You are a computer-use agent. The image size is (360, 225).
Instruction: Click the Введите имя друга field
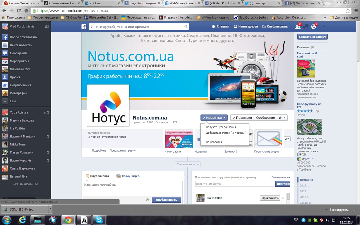point(235,184)
